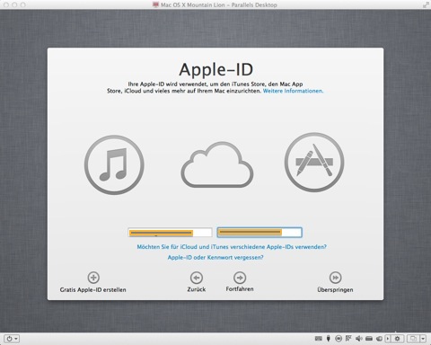
Task: Click the sound speaker icon in status bar
Action: coord(359,339)
